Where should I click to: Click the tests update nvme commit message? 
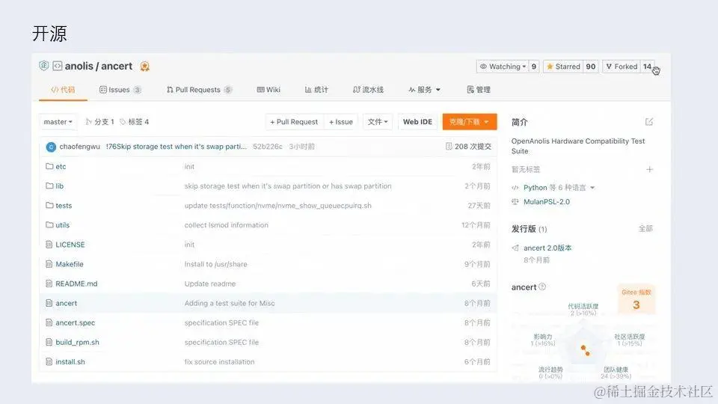(278, 206)
